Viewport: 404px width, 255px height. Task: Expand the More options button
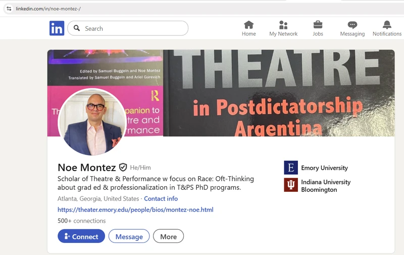(168, 236)
